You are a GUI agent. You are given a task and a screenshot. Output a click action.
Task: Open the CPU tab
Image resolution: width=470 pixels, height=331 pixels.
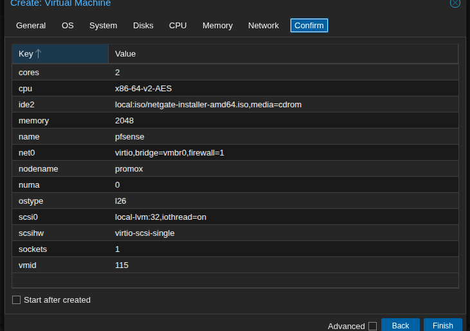177,26
